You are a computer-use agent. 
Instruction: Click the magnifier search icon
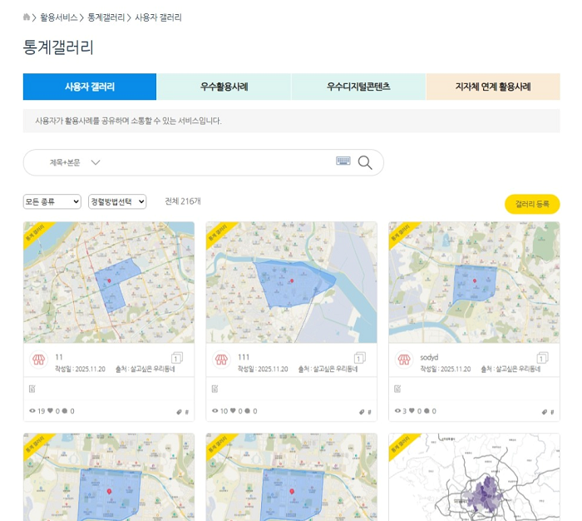coord(365,162)
